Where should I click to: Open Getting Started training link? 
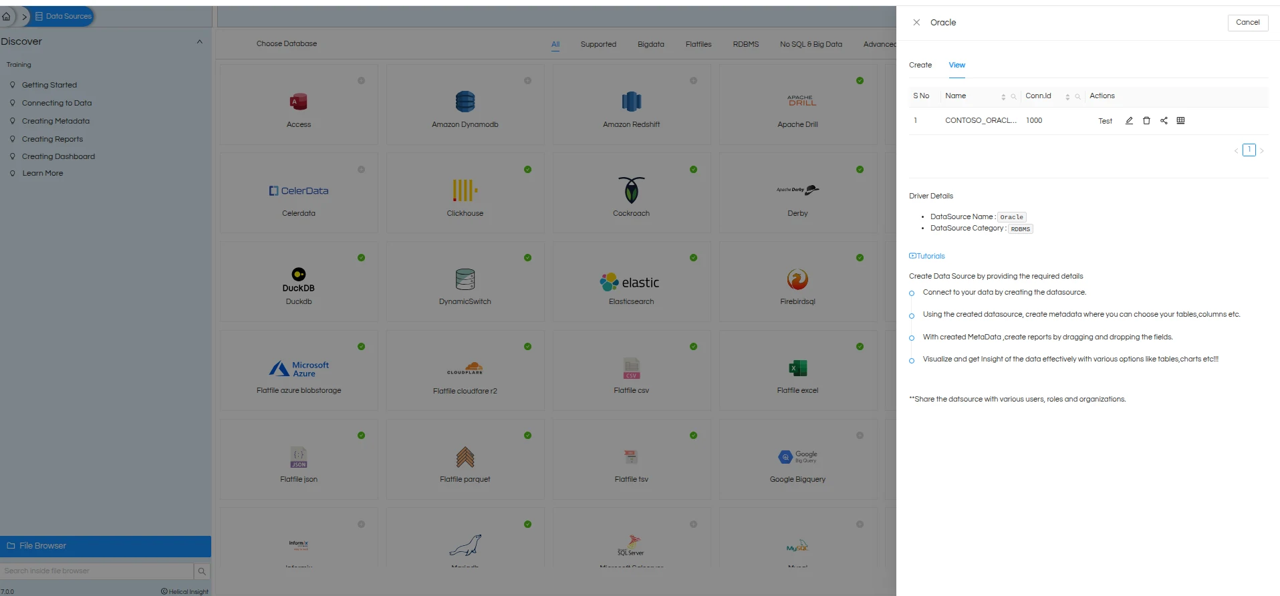(x=49, y=85)
